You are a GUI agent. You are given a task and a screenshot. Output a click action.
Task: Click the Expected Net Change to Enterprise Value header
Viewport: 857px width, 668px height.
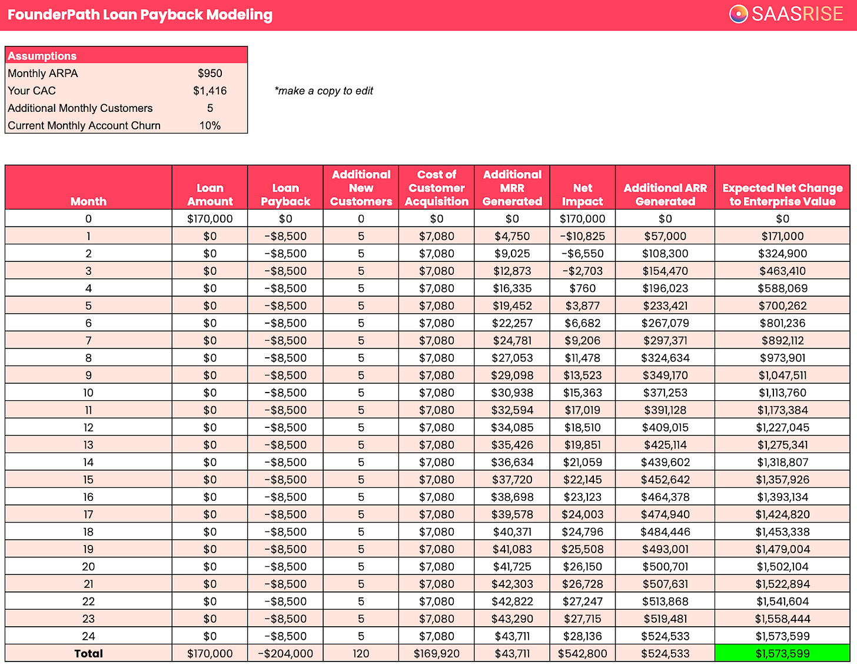[783, 188]
